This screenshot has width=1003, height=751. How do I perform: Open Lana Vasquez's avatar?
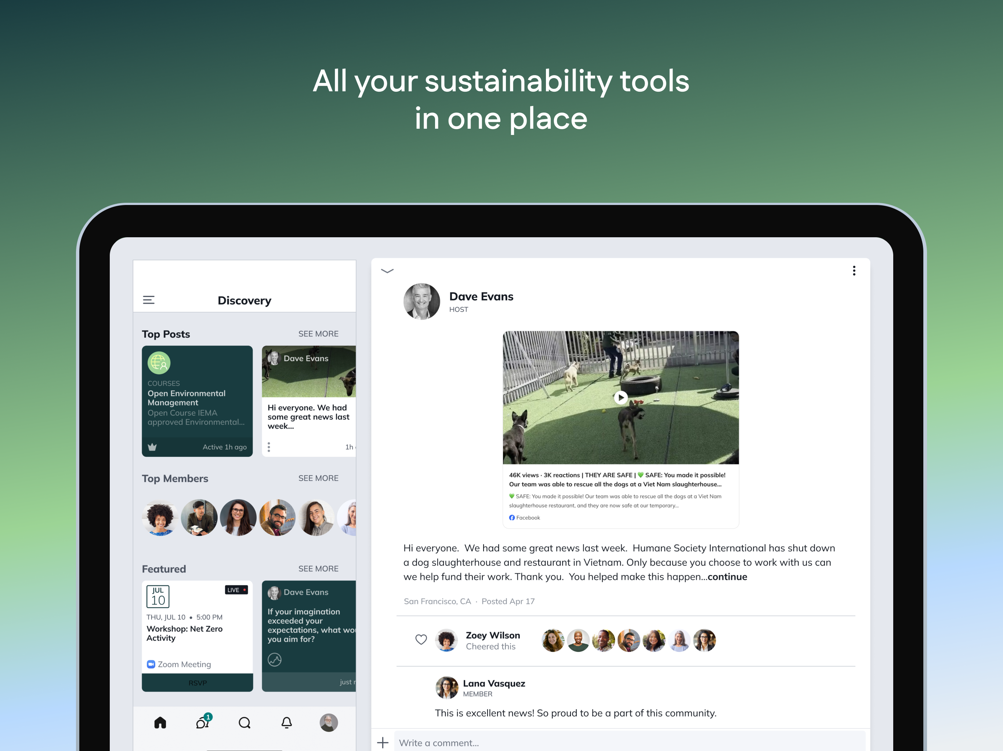tap(447, 688)
